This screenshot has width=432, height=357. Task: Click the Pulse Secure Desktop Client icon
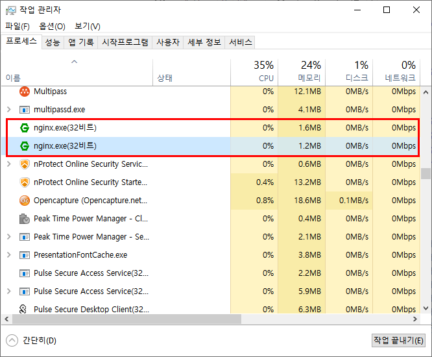coord(23,310)
